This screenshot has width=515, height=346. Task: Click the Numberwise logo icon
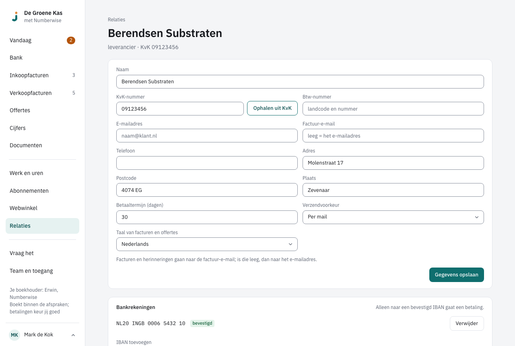pos(15,16)
